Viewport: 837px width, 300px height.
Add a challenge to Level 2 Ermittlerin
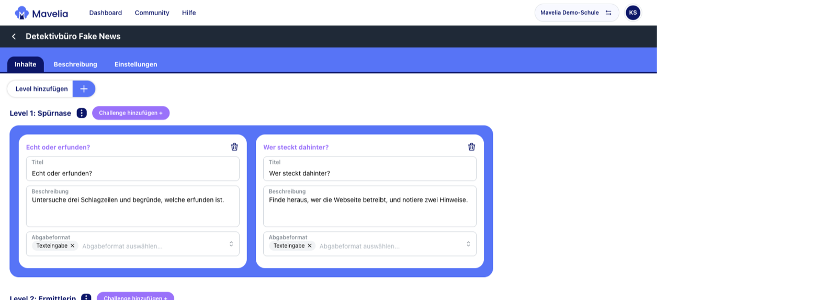pyautogui.click(x=135, y=297)
